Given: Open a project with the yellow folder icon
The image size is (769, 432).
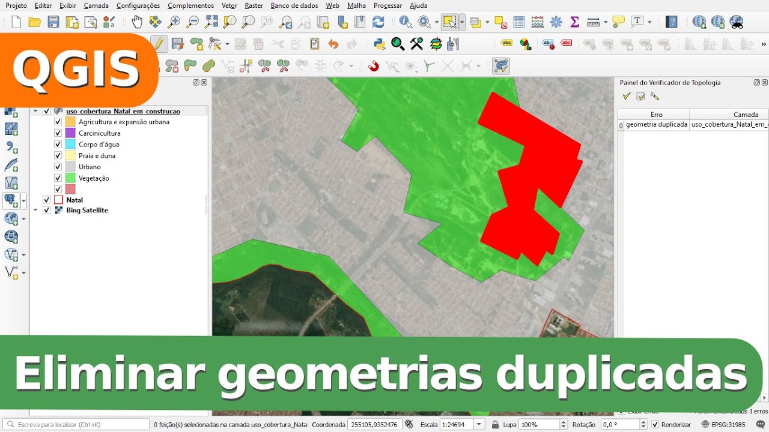Looking at the screenshot, I should click(35, 22).
